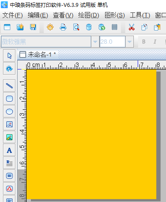Expand the font name dropdown arrow

coord(95,42)
